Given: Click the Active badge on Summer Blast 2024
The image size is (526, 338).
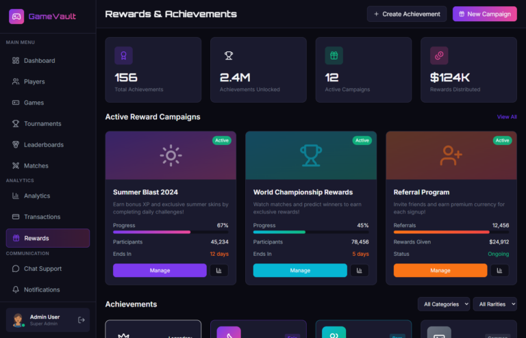Looking at the screenshot, I should [x=222, y=140].
